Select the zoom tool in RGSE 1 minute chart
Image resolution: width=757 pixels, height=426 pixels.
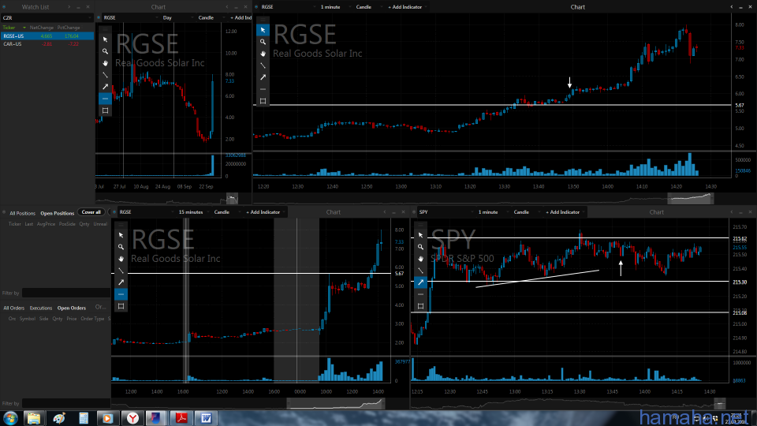point(263,42)
